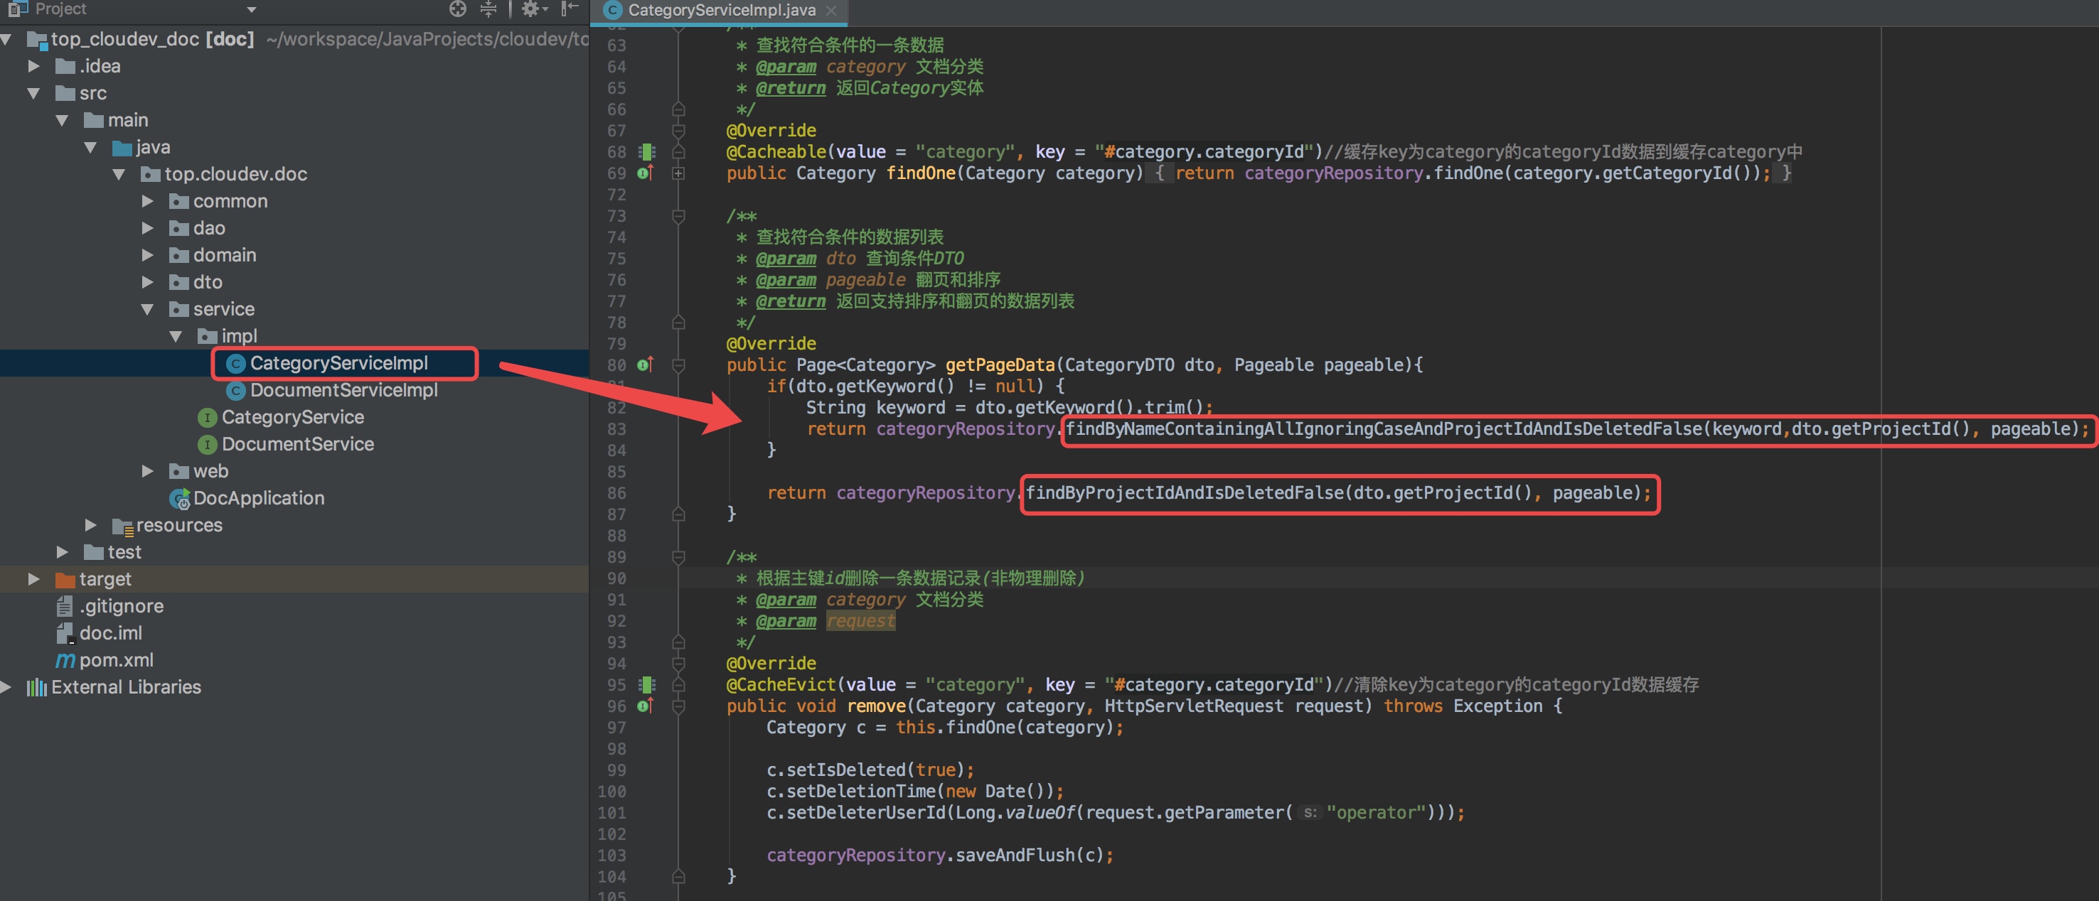Click the Collapse All icon in Project panel
Image resolution: width=2099 pixels, height=901 pixels.
click(x=488, y=9)
